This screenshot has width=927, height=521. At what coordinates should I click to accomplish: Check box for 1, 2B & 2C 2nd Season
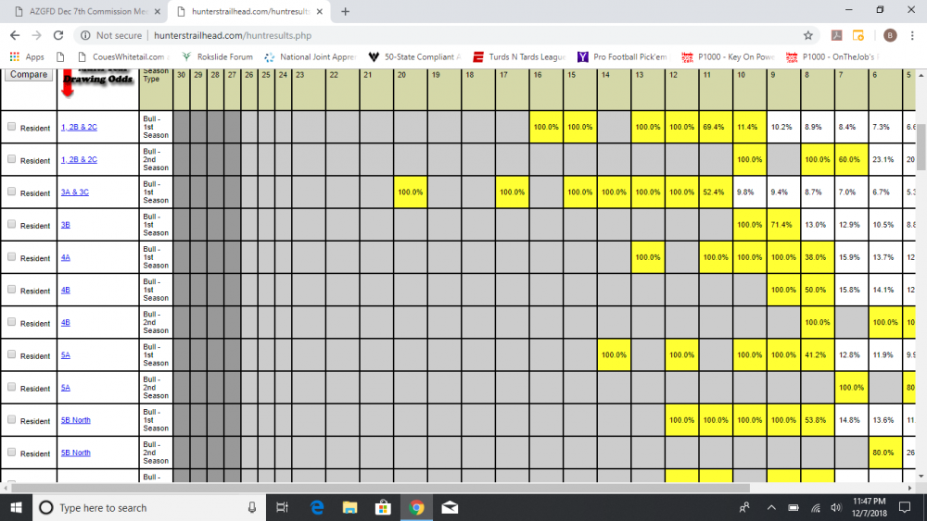click(11, 159)
